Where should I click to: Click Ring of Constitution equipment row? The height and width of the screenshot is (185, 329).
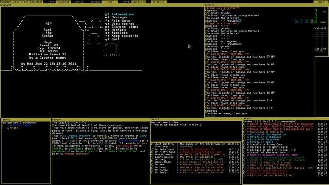click(x=195, y=152)
